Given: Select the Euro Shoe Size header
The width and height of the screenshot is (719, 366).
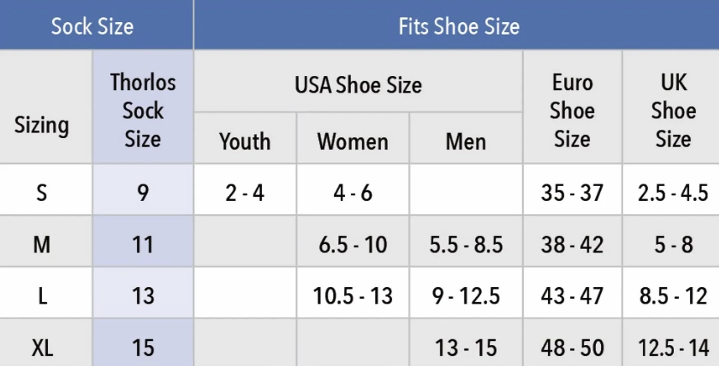Looking at the screenshot, I should [x=573, y=107].
